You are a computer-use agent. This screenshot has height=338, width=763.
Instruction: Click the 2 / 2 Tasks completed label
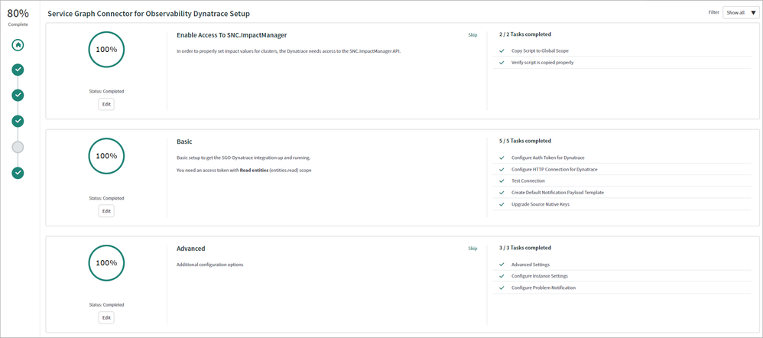[525, 34]
